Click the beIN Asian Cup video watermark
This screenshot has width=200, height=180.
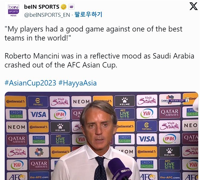(x=175, y=100)
